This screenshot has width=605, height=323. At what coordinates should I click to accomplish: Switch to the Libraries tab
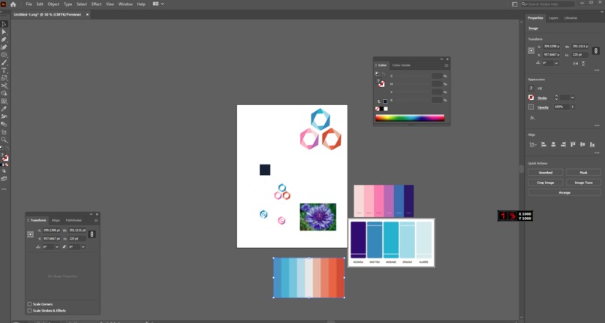pyautogui.click(x=570, y=18)
